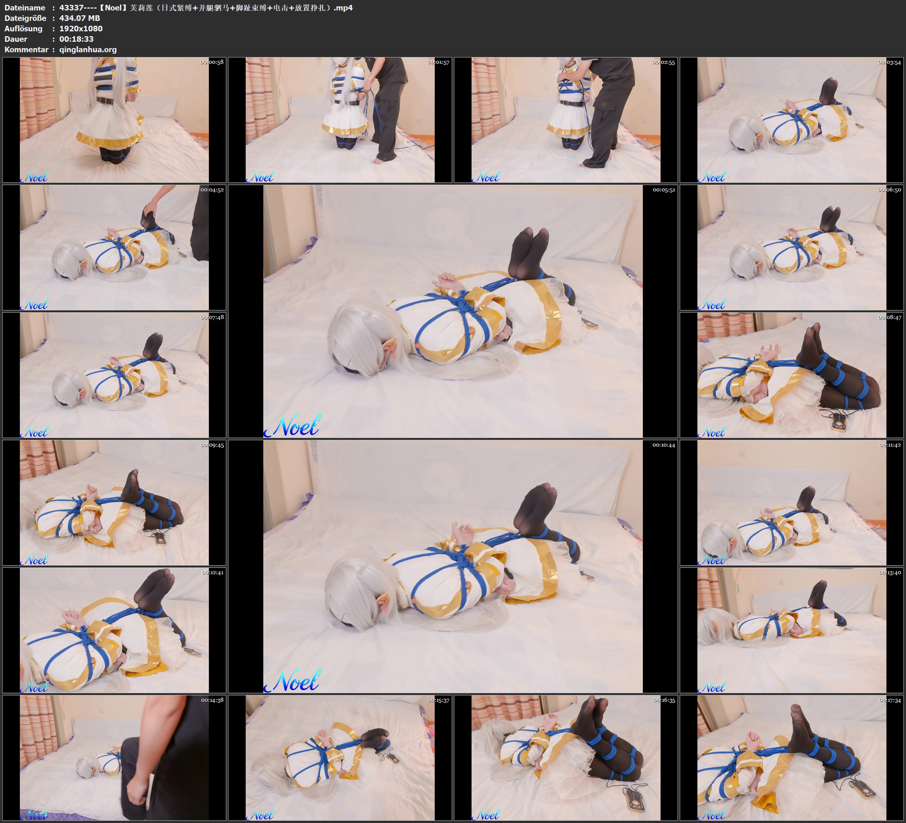
Task: Open the frame at 00:14:38
Action: click(x=114, y=758)
